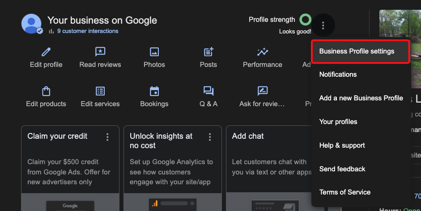
Task: Click the Profile strength ring indicator
Action: [305, 20]
